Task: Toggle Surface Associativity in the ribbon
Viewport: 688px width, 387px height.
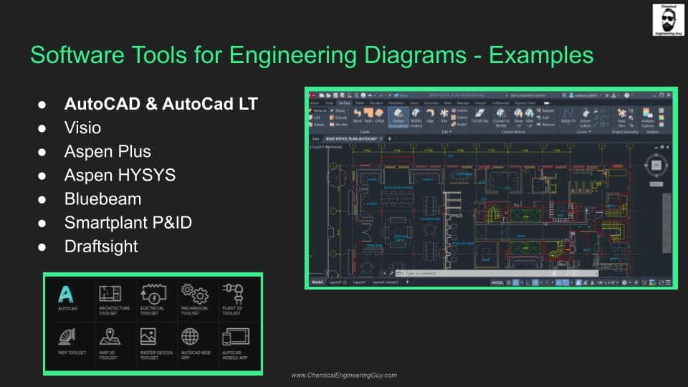Action: click(x=398, y=118)
